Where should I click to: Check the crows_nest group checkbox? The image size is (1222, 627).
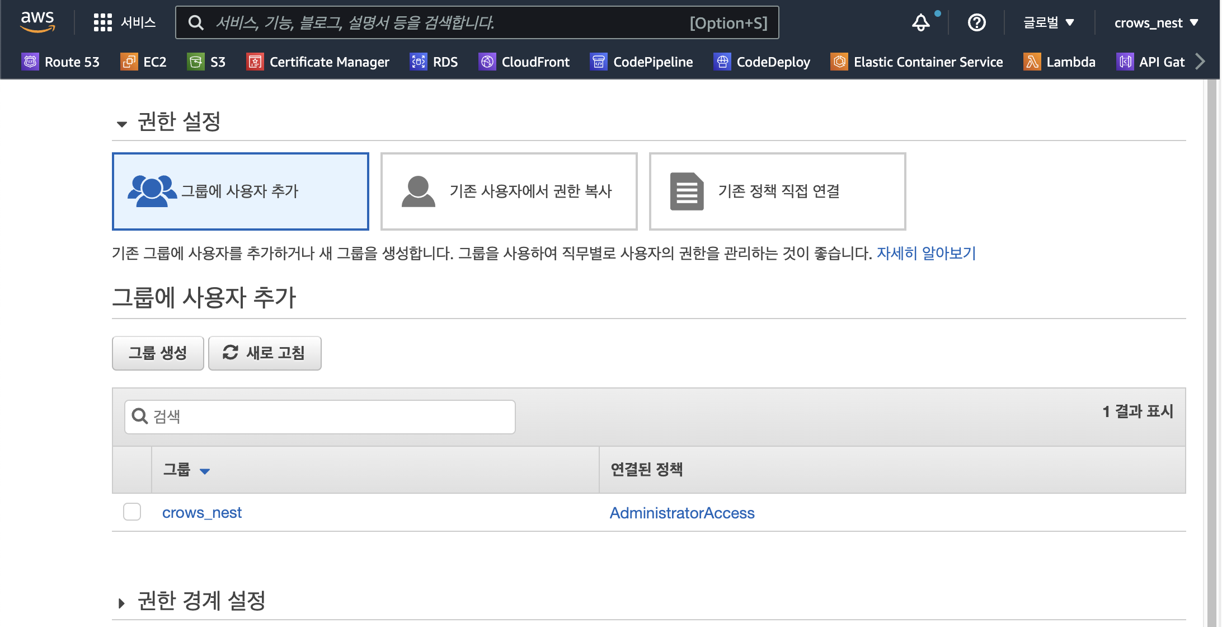[x=132, y=512]
